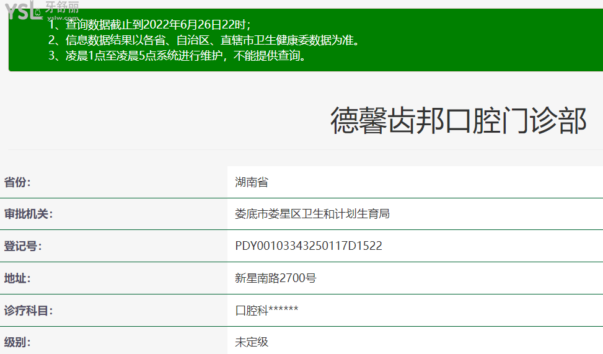Image resolution: width=603 pixels, height=354 pixels.
Task: Click the 德馨齿邦口腔门诊部 title heading
Action: click(458, 121)
